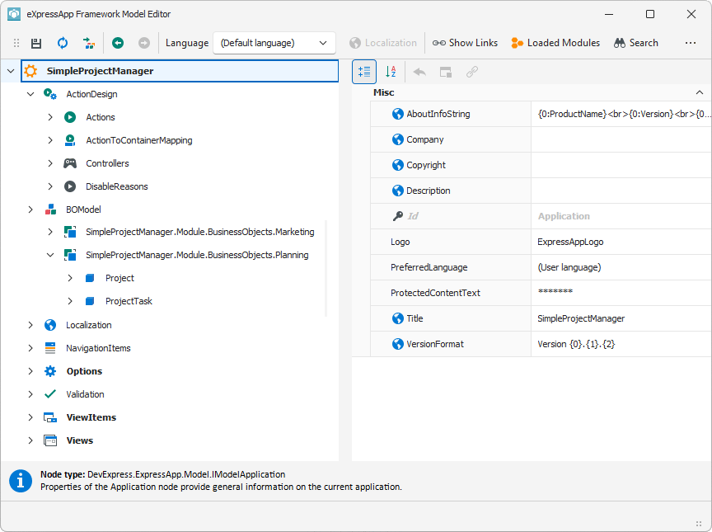Viewport: 712px width, 532px height.
Task: Click the grayed chain link icon
Action: (472, 72)
